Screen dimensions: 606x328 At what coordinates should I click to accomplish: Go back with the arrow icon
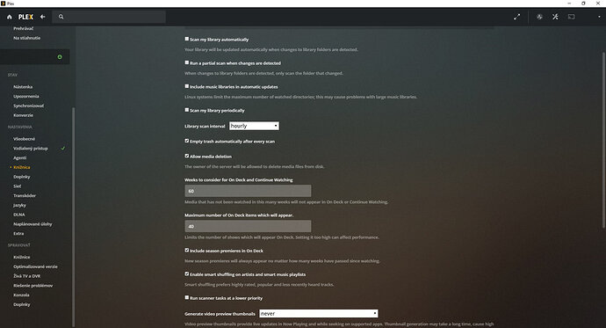42,17
